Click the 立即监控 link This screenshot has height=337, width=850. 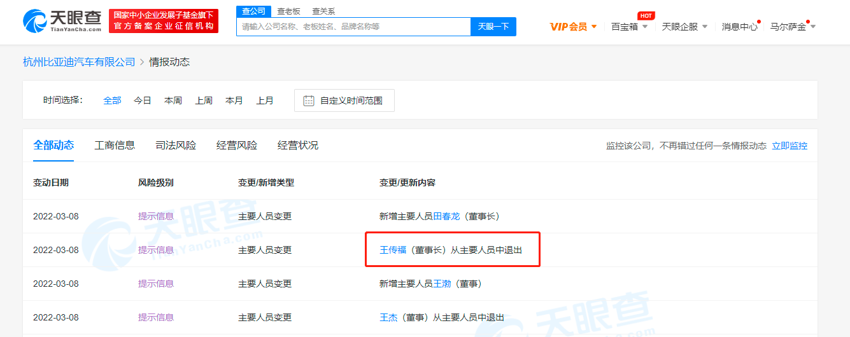[x=790, y=146]
